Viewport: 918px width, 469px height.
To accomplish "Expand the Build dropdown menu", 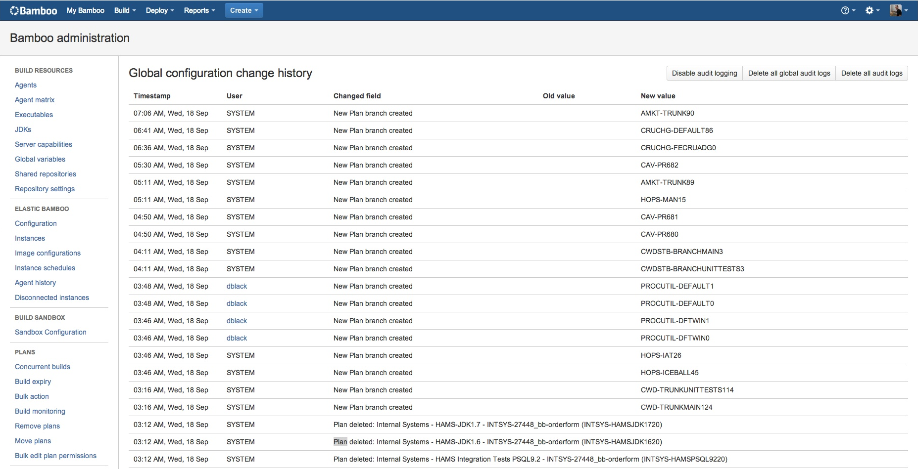I will click(x=125, y=10).
